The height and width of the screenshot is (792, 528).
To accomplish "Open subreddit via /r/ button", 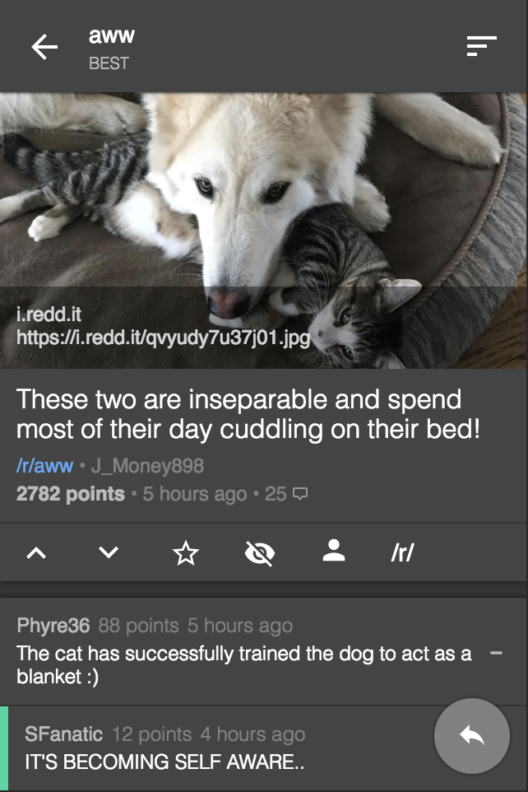I will (x=402, y=552).
